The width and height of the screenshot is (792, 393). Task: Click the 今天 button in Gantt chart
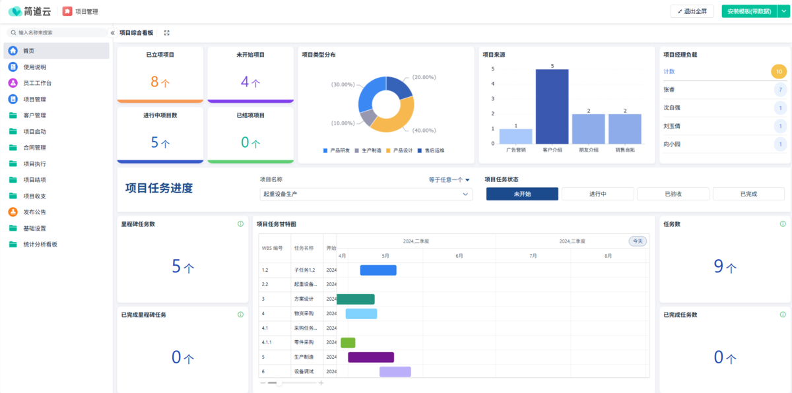click(638, 241)
